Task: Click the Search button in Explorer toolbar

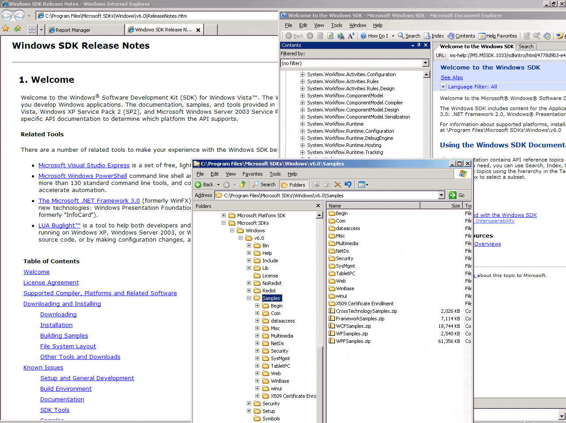Action: click(264, 185)
